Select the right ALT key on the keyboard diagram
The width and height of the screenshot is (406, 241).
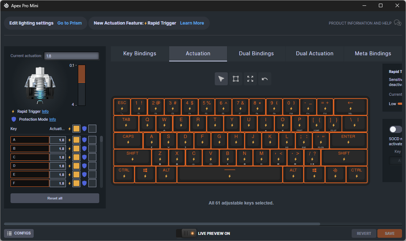click(x=293, y=175)
